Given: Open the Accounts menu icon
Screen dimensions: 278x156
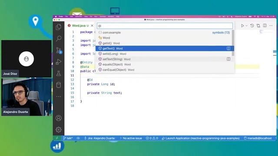Looking at the screenshot, I should coord(59,118).
